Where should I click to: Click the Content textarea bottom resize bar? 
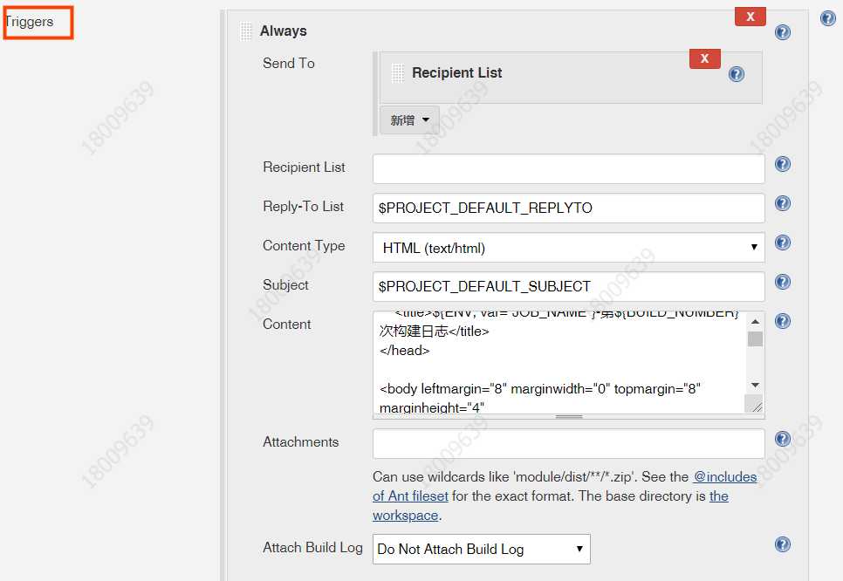click(568, 416)
